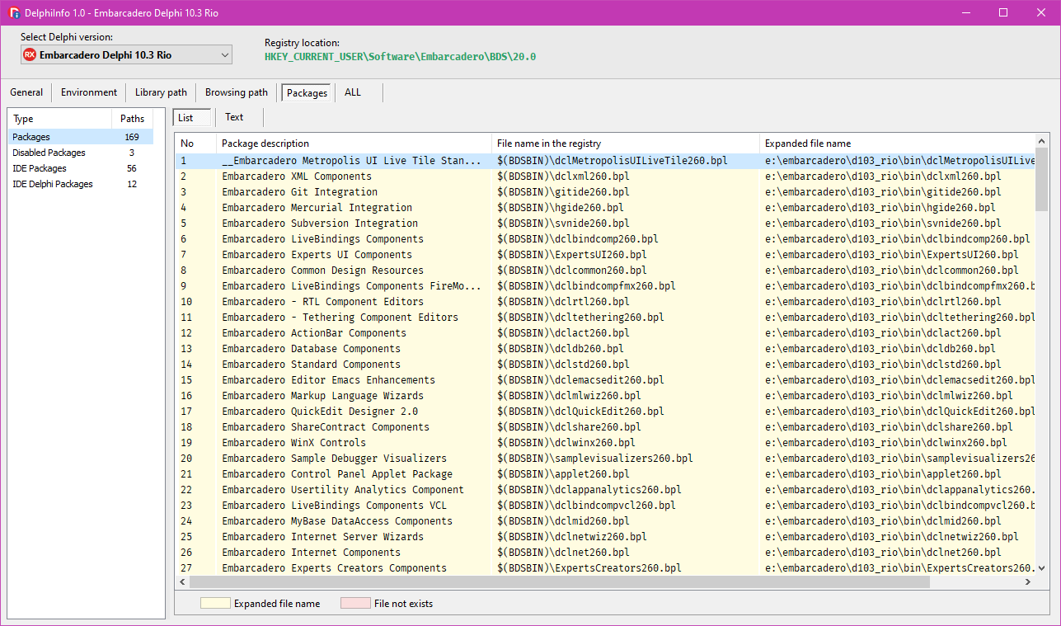Sort by Package description column header
Screen dimensions: 1061x626
click(x=265, y=144)
